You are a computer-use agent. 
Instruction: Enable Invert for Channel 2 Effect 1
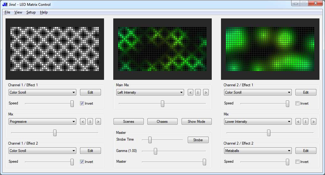point(297,103)
